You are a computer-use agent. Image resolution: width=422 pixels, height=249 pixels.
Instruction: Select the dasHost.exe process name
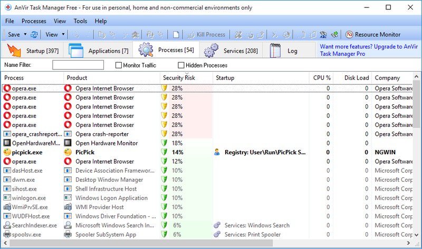tap(27, 171)
